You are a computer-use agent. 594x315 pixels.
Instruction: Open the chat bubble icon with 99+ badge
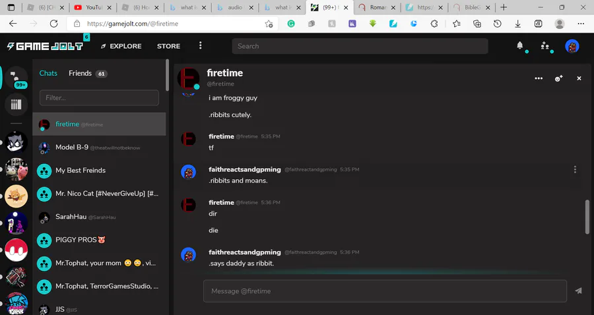point(16,78)
